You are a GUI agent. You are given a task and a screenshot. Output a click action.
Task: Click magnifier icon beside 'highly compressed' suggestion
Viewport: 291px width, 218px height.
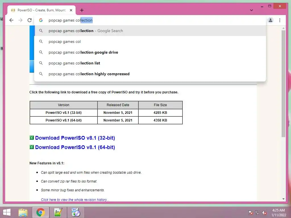[41, 74]
